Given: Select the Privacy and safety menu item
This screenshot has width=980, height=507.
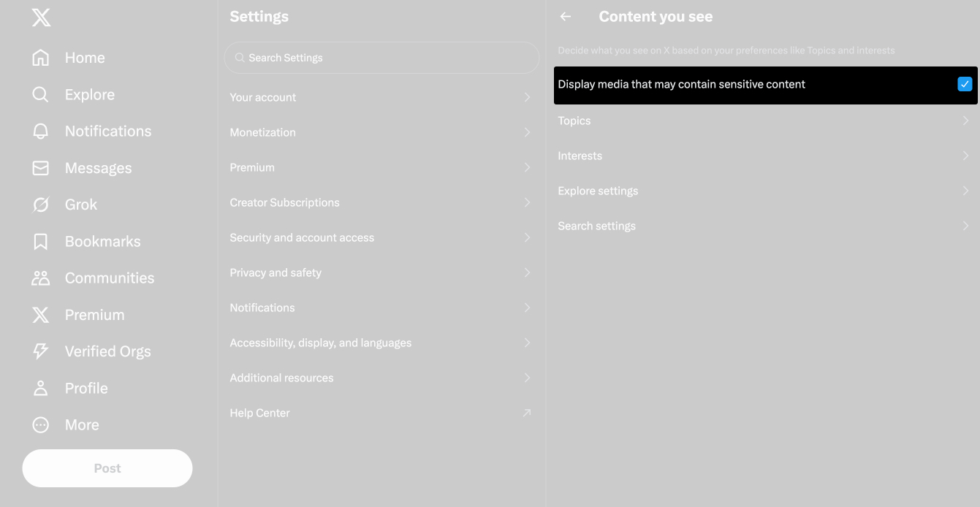Looking at the screenshot, I should (381, 272).
